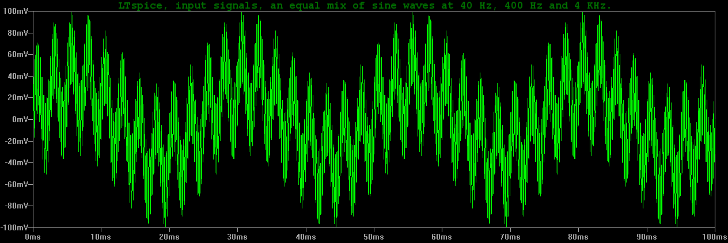Click the 0ms time axis label
The width and height of the screenshot is (728, 243).
pos(33,237)
